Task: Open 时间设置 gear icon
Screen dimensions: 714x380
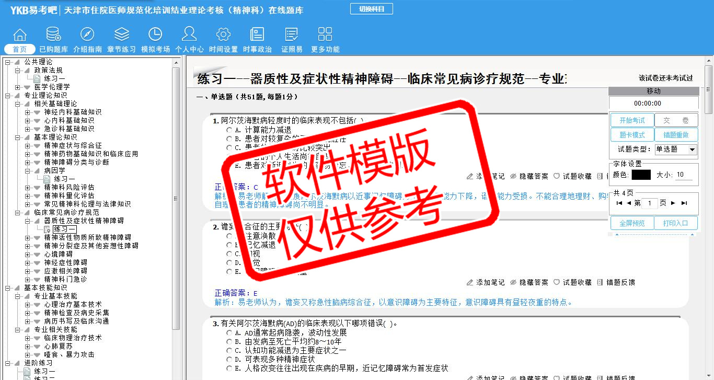Action: click(x=223, y=35)
